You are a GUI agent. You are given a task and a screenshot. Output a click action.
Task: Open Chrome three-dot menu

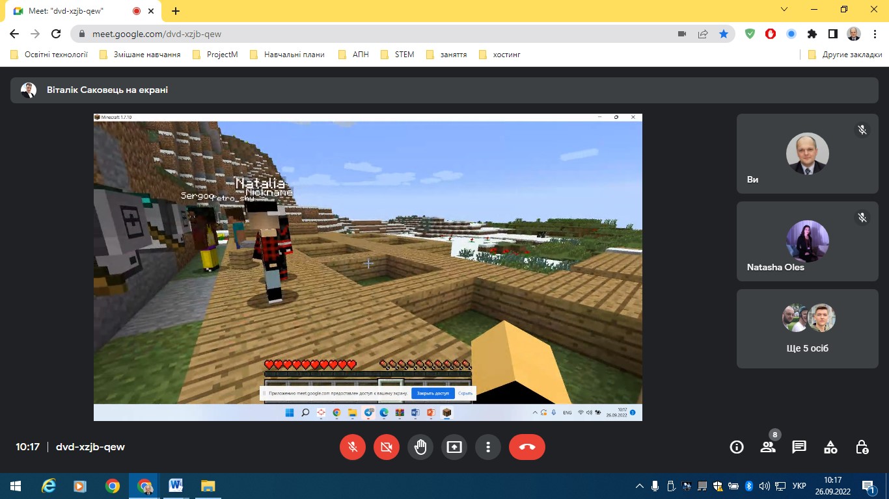tap(874, 34)
